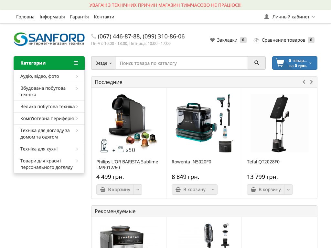Open Товари для краси і персонального догляду
Viewport: 331px width, 248px height.
pyautogui.click(x=49, y=164)
